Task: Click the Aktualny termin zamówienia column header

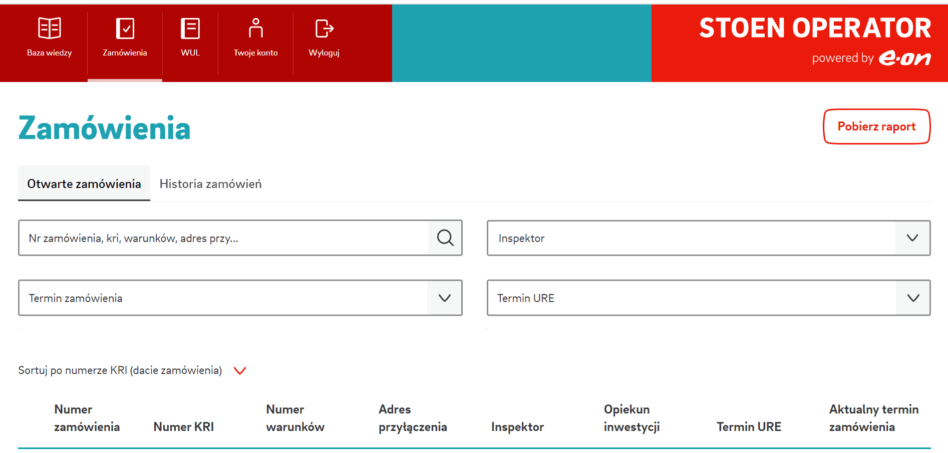Action: coord(873,418)
